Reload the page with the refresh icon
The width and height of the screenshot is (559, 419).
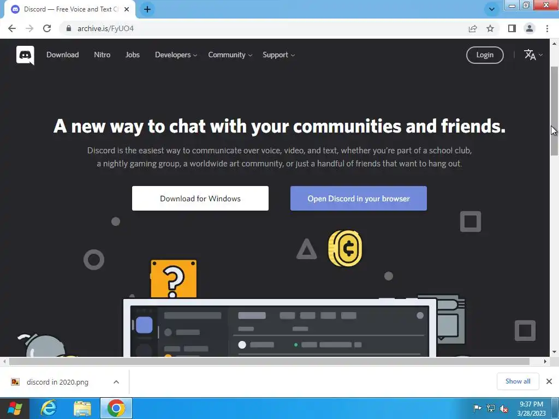click(47, 28)
